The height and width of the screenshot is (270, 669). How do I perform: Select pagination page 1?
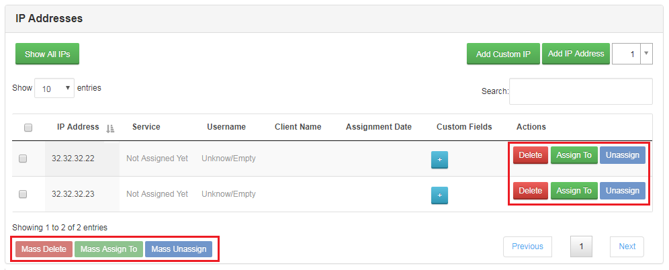coord(581,246)
